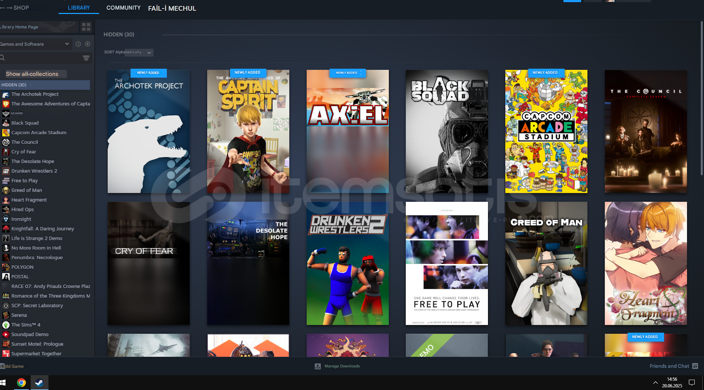Open LIBRARY tab

click(x=79, y=8)
